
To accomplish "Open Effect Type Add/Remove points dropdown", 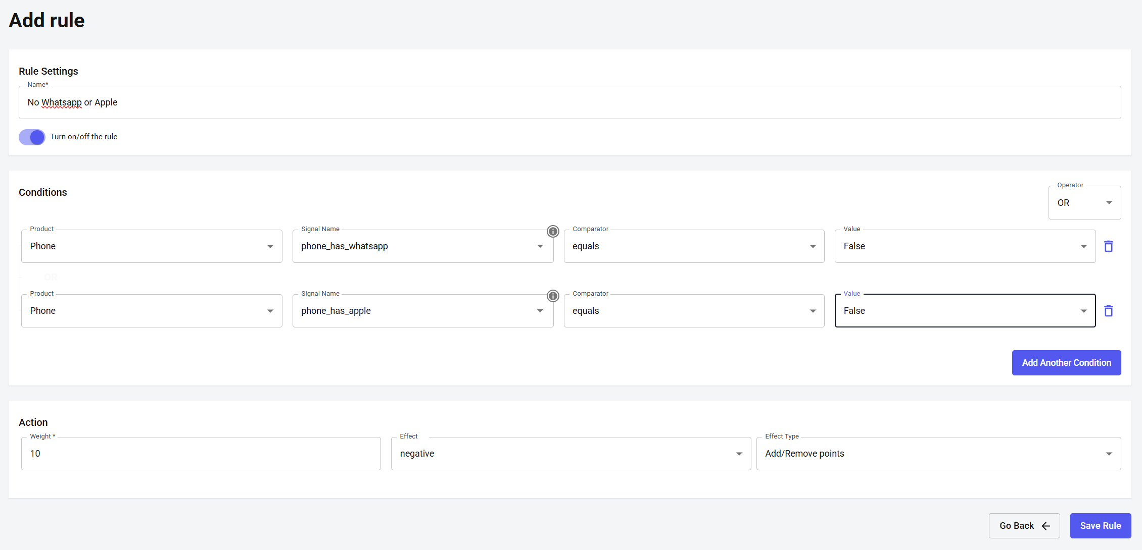I will [x=938, y=454].
